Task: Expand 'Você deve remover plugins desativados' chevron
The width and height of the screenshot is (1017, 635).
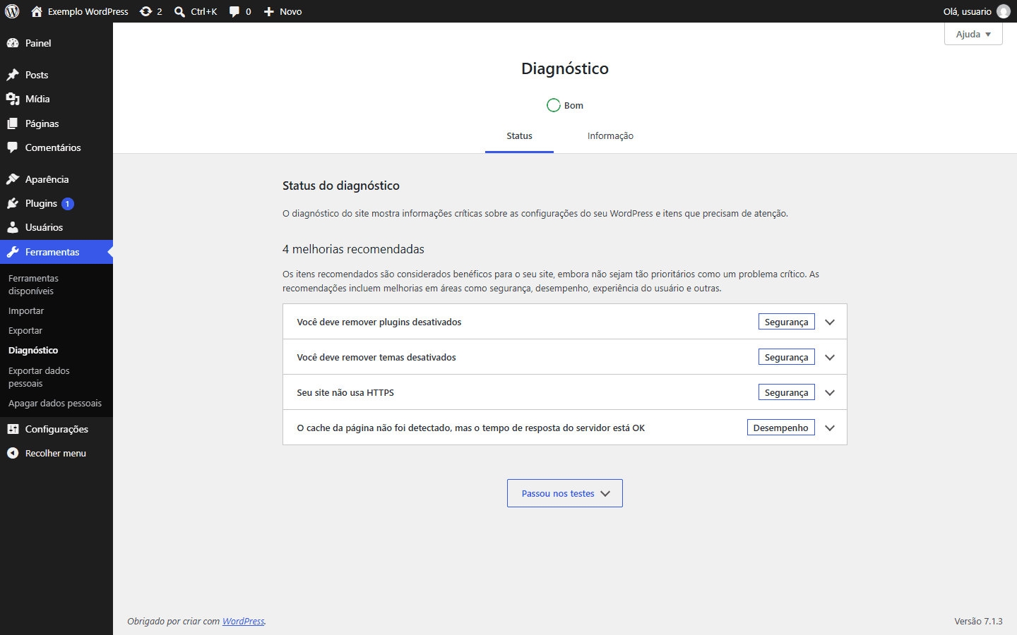Action: pos(830,322)
